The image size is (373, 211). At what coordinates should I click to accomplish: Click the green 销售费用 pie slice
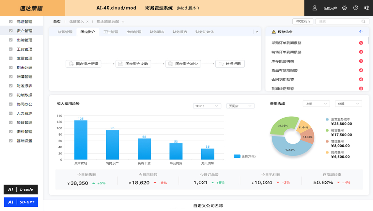pyautogui.click(x=283, y=125)
